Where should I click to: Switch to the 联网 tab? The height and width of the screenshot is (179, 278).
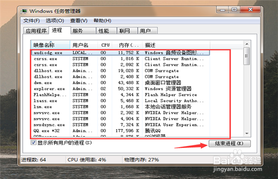point(127,31)
